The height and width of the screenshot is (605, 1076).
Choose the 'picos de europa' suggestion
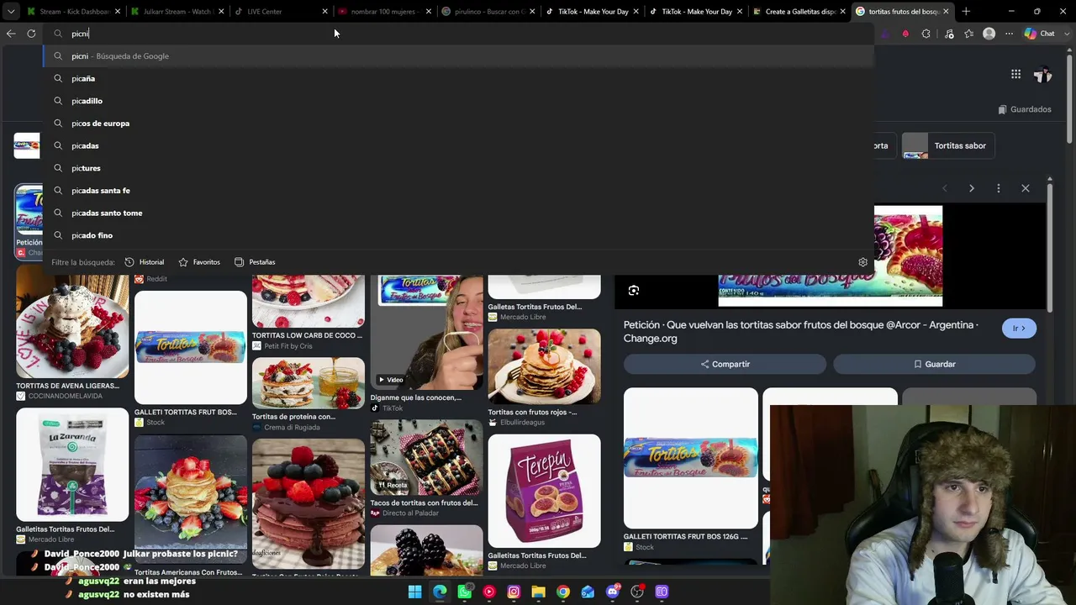pos(458,124)
